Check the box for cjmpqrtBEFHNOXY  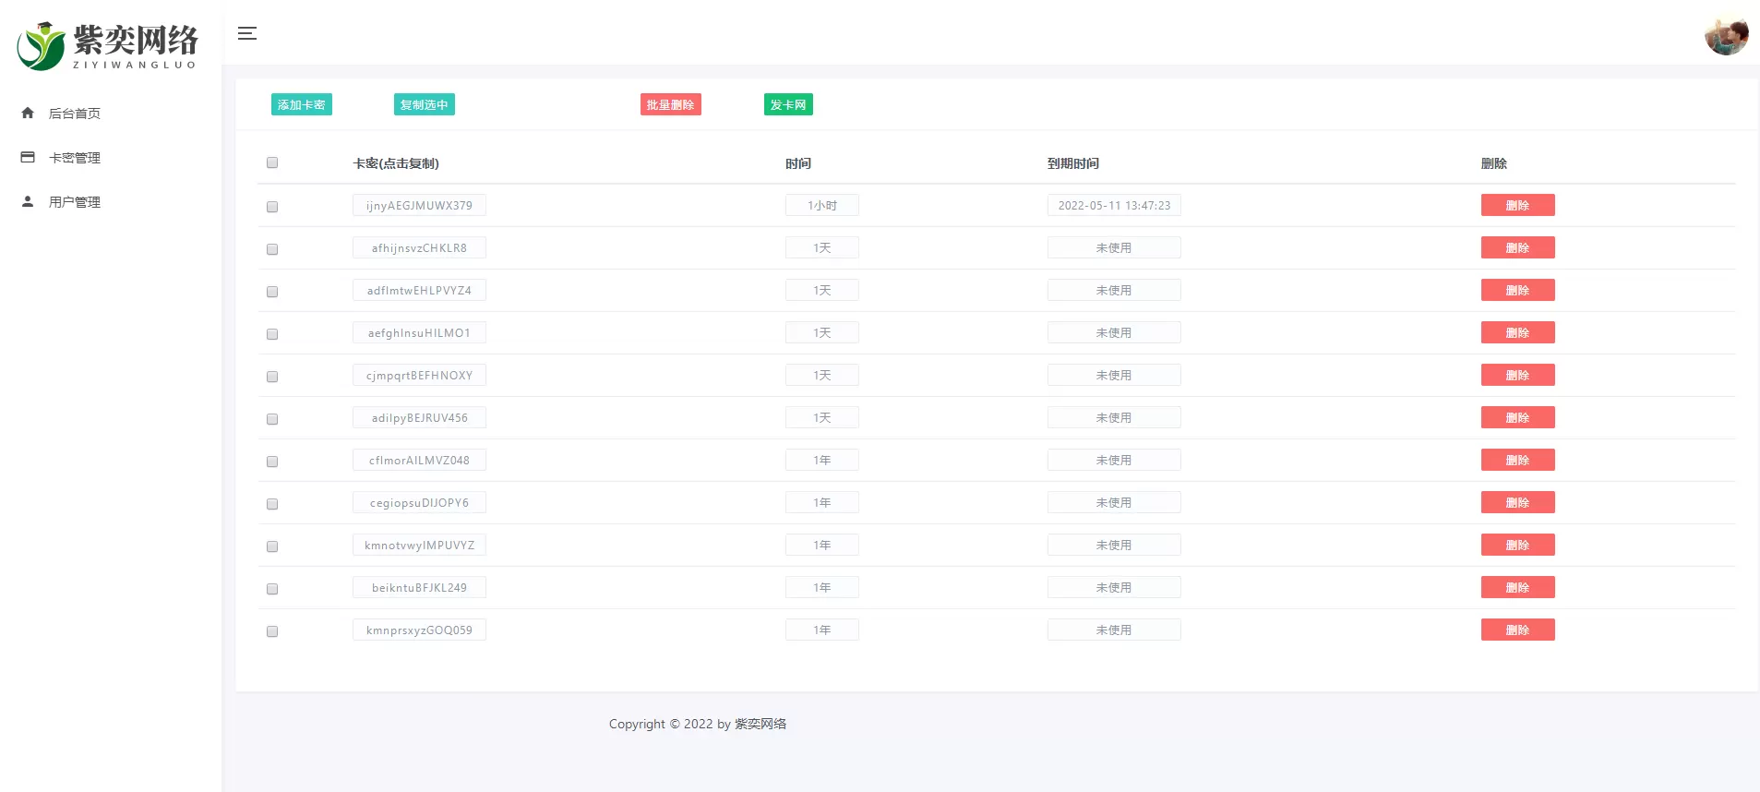coord(272,377)
